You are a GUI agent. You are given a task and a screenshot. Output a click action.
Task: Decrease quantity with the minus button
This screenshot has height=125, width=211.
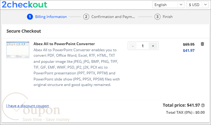(133, 46)
